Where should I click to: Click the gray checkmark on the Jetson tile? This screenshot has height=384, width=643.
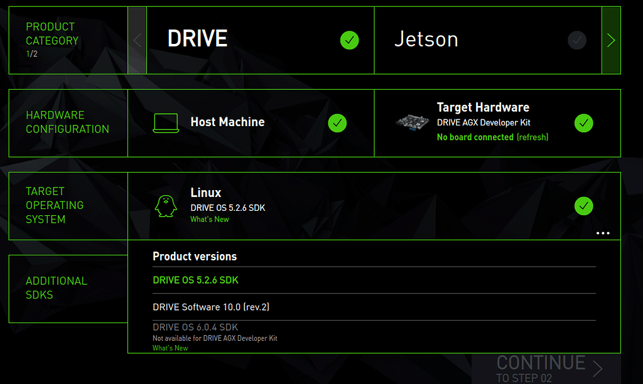[x=576, y=40]
